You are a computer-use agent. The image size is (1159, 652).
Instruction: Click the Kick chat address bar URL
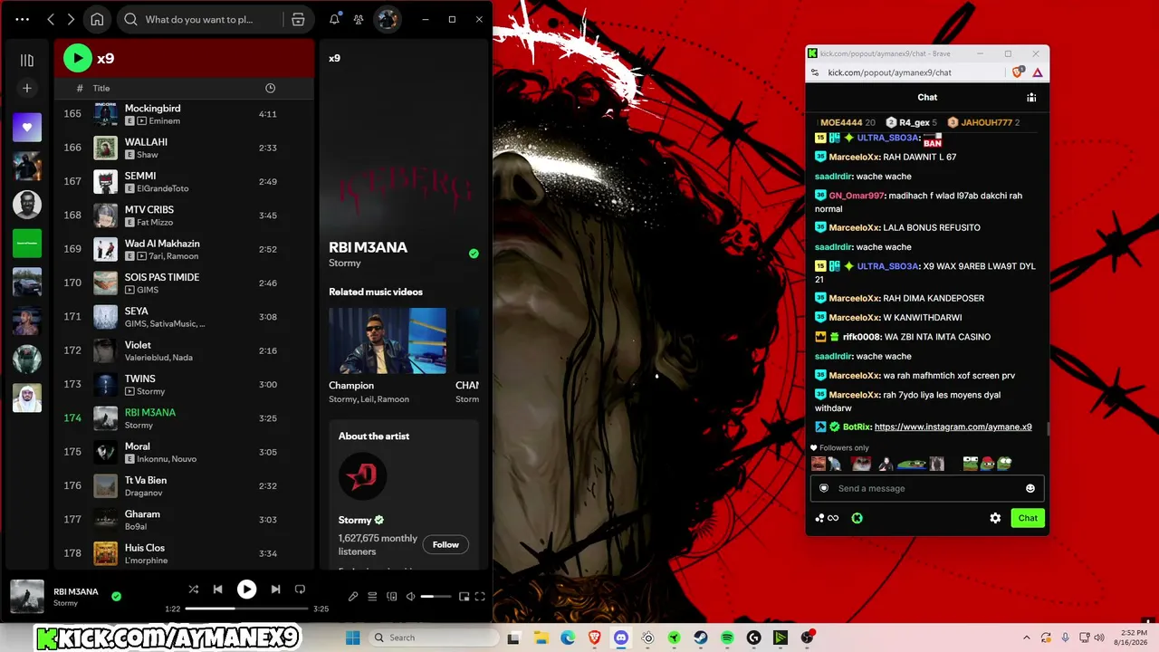pos(889,72)
